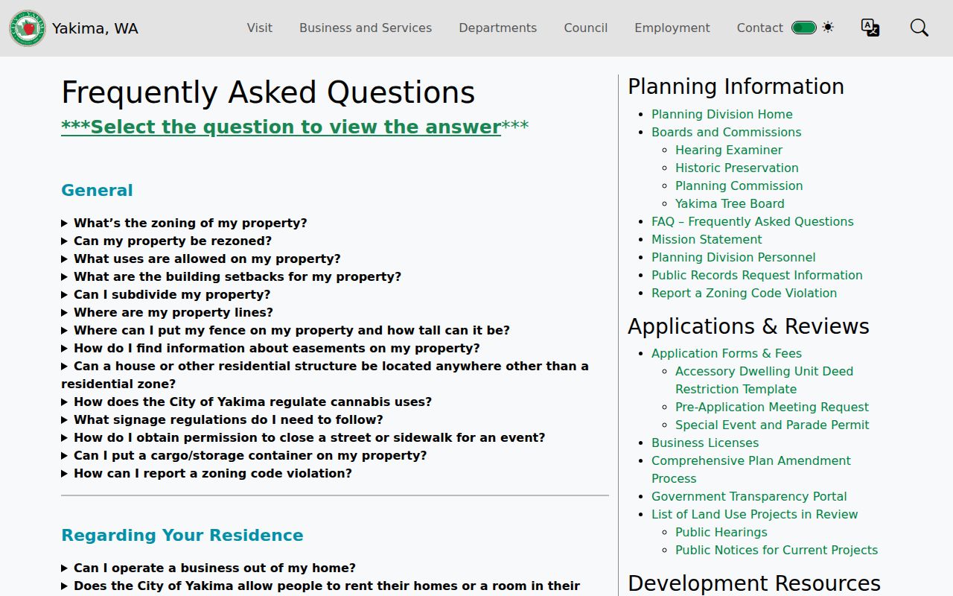953x596 pixels.
Task: Open Special Event and Parade Permit link
Action: click(772, 425)
